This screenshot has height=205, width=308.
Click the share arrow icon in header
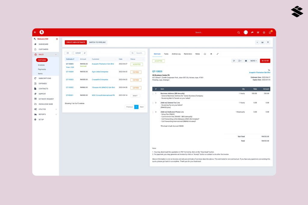[x=252, y=32]
